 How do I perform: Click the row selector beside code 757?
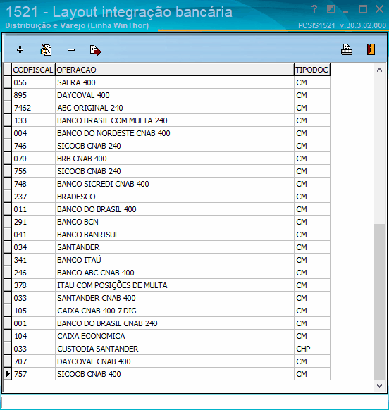click(8, 374)
